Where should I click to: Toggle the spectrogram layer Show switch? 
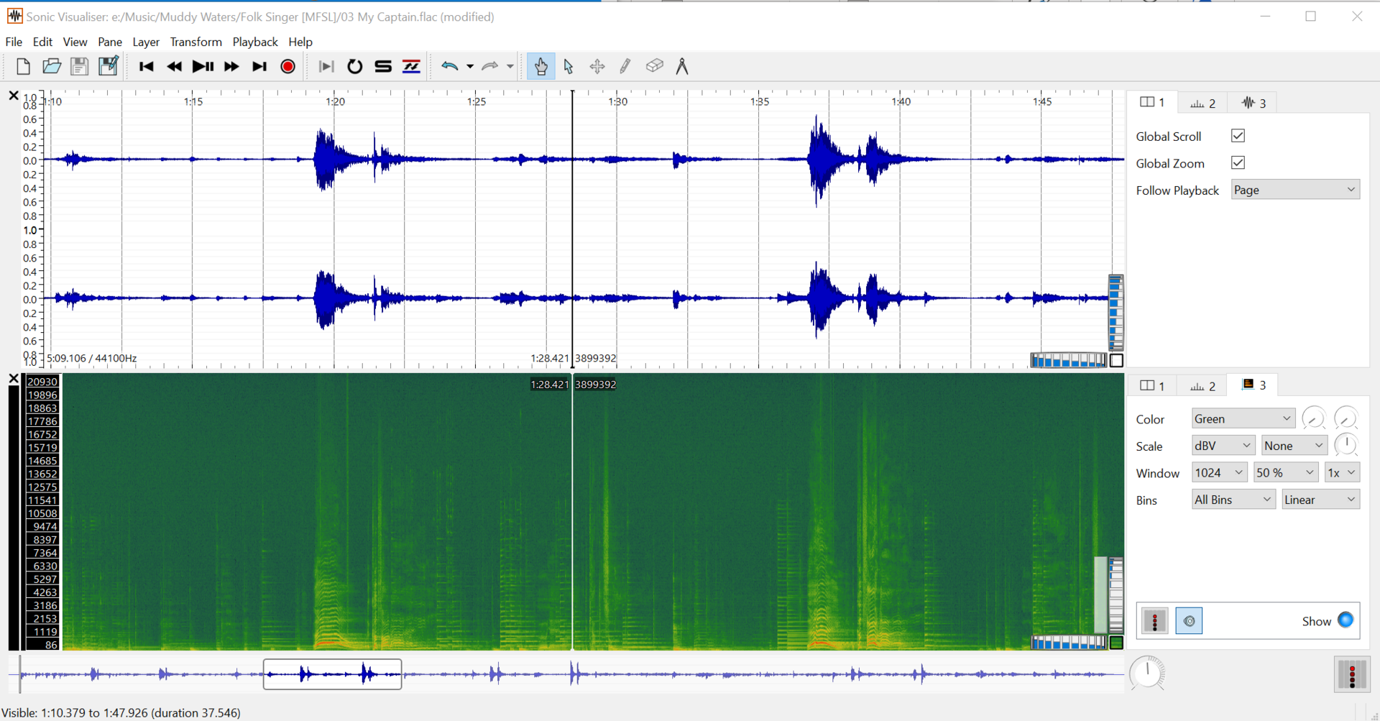point(1345,620)
